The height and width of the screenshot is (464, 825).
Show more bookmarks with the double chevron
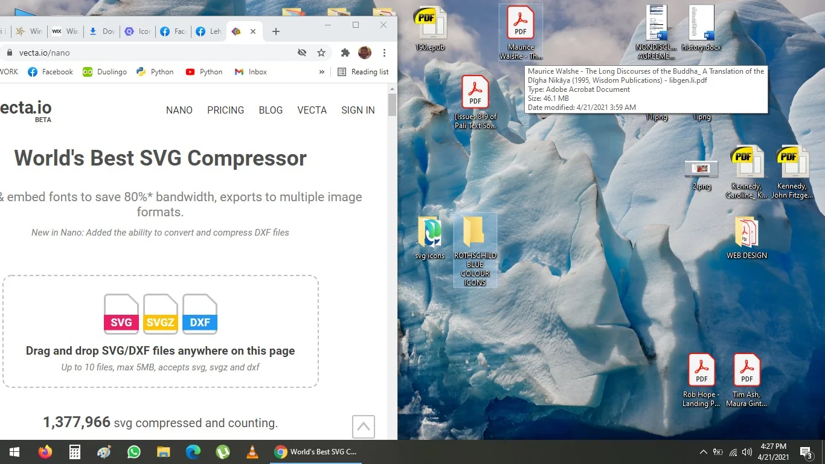click(322, 72)
